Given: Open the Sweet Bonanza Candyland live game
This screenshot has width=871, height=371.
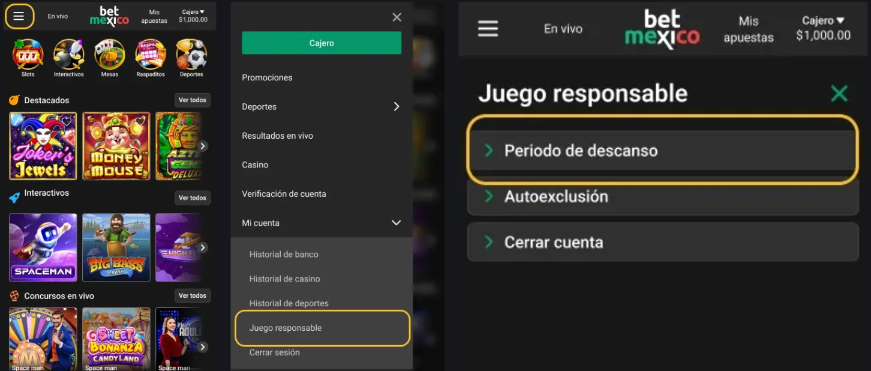Looking at the screenshot, I should coord(116,339).
